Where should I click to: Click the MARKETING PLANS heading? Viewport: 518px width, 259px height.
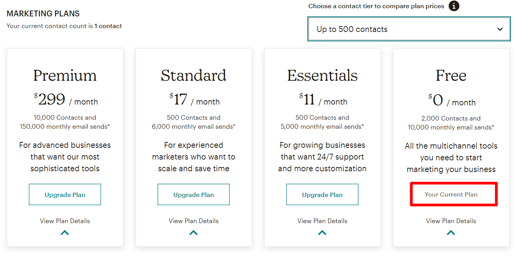pos(43,14)
